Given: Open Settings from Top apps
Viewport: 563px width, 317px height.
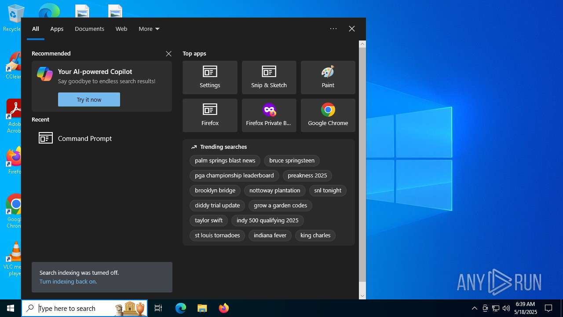Looking at the screenshot, I should tap(210, 77).
